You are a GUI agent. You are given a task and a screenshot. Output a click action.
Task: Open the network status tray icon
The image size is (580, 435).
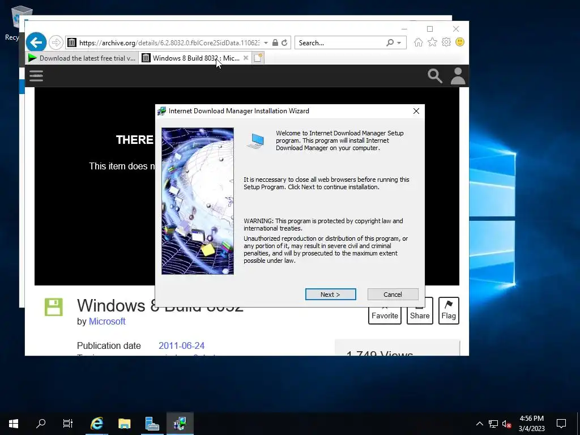point(493,424)
